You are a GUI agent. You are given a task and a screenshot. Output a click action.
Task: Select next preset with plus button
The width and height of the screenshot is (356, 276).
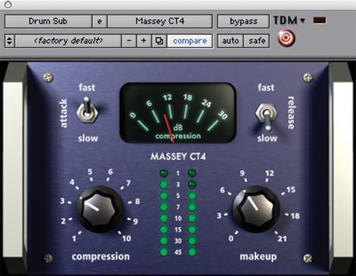(144, 41)
